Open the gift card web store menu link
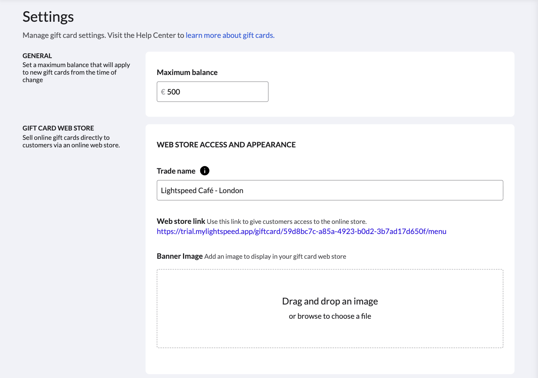538x378 pixels. (x=301, y=231)
